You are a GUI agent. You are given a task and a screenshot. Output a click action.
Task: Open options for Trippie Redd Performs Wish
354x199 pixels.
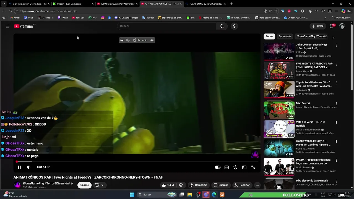point(336,83)
